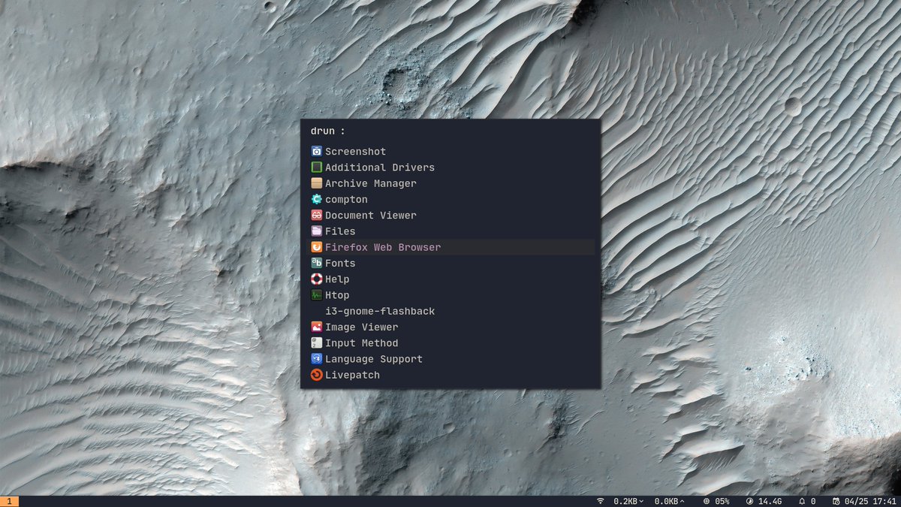
Task: Open Archive Manager via its box icon
Action: (x=316, y=183)
